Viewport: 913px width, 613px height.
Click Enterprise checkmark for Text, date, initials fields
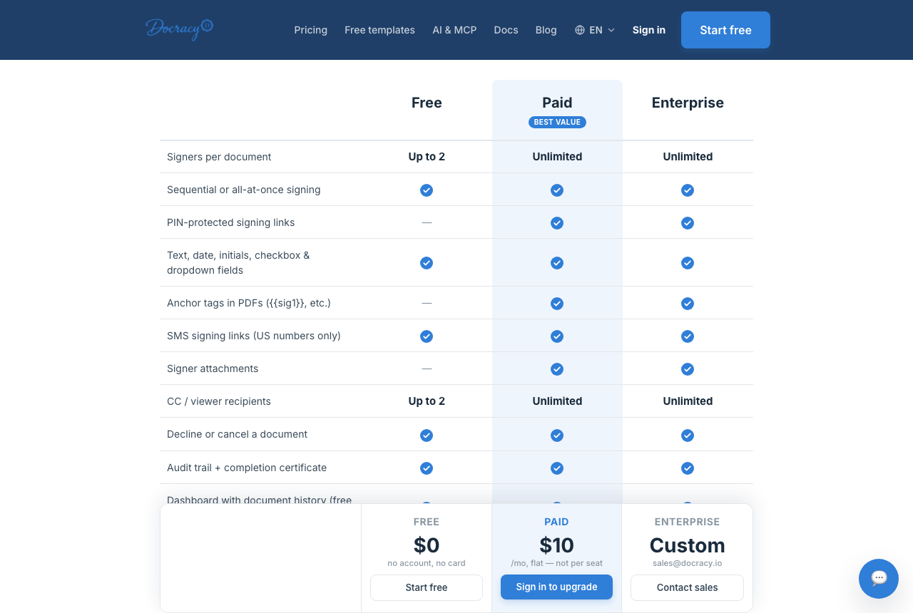coord(688,263)
